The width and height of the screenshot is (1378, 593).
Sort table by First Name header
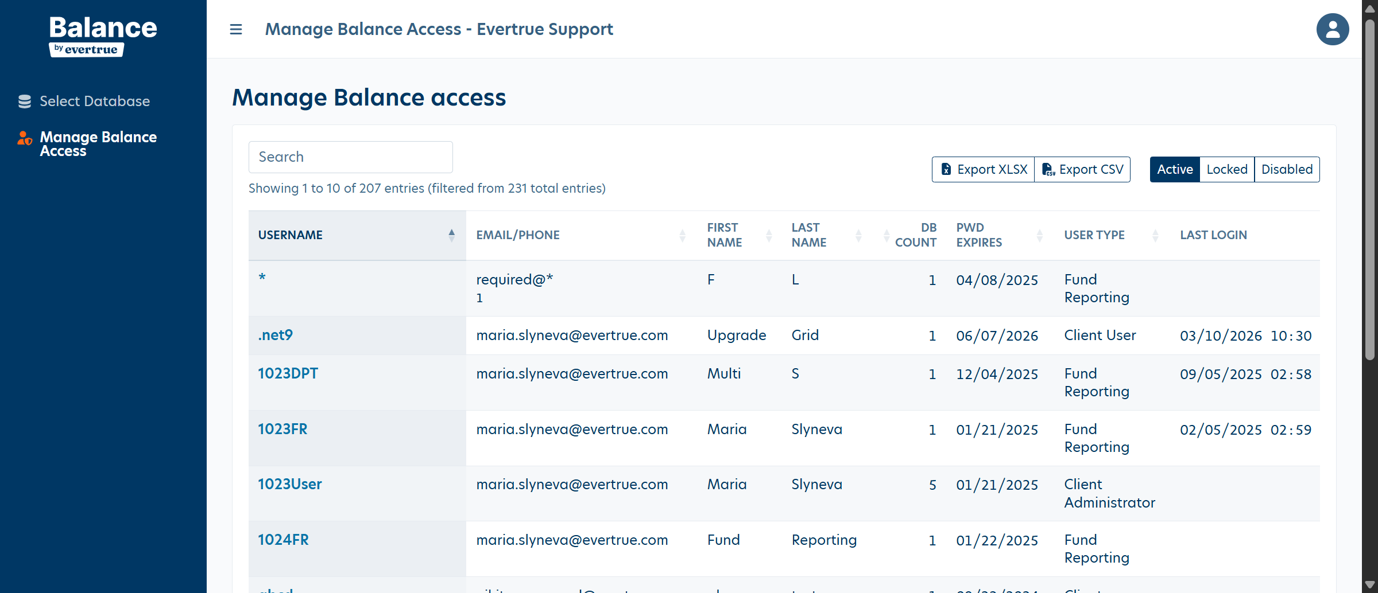pos(725,235)
